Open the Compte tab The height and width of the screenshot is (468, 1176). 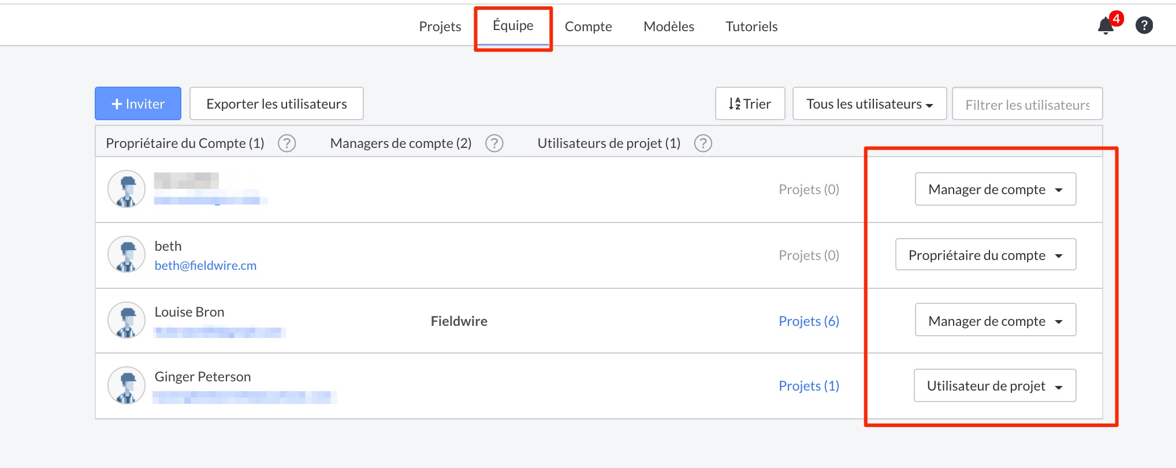(x=588, y=27)
